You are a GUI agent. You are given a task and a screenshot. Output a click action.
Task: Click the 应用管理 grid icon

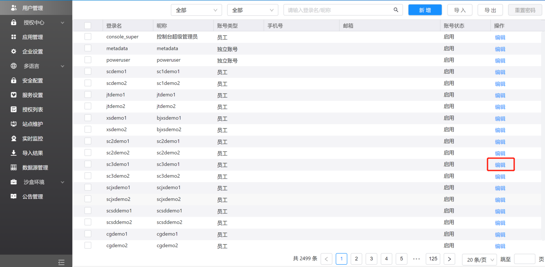click(14, 37)
